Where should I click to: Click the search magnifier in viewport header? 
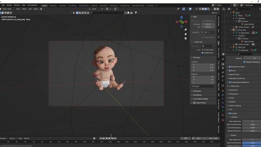pos(91,13)
